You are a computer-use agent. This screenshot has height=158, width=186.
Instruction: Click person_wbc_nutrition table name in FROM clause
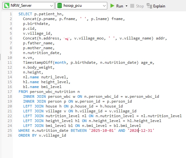(x=52, y=92)
